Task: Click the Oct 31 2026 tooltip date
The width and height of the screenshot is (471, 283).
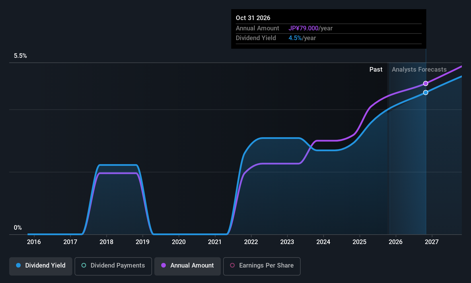Action: [253, 18]
